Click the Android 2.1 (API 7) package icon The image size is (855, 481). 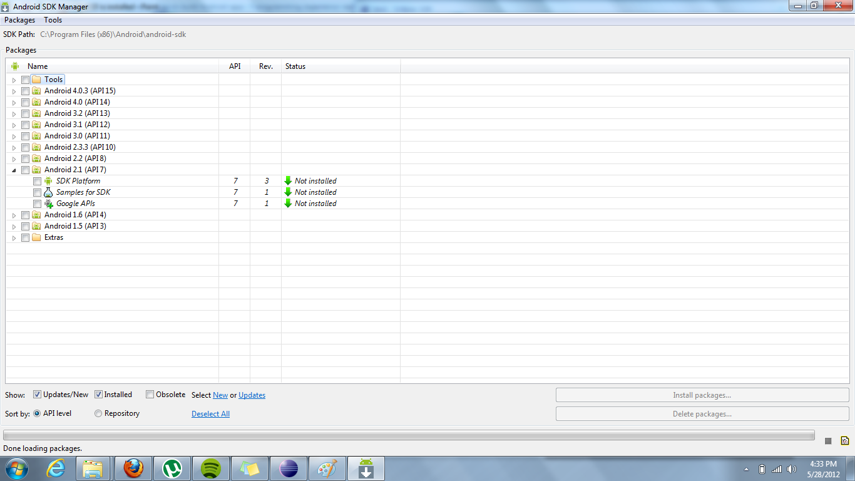[36, 170]
